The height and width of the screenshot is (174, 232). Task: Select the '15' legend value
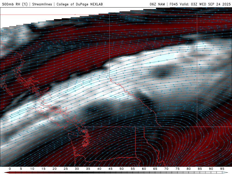[43, 169]
